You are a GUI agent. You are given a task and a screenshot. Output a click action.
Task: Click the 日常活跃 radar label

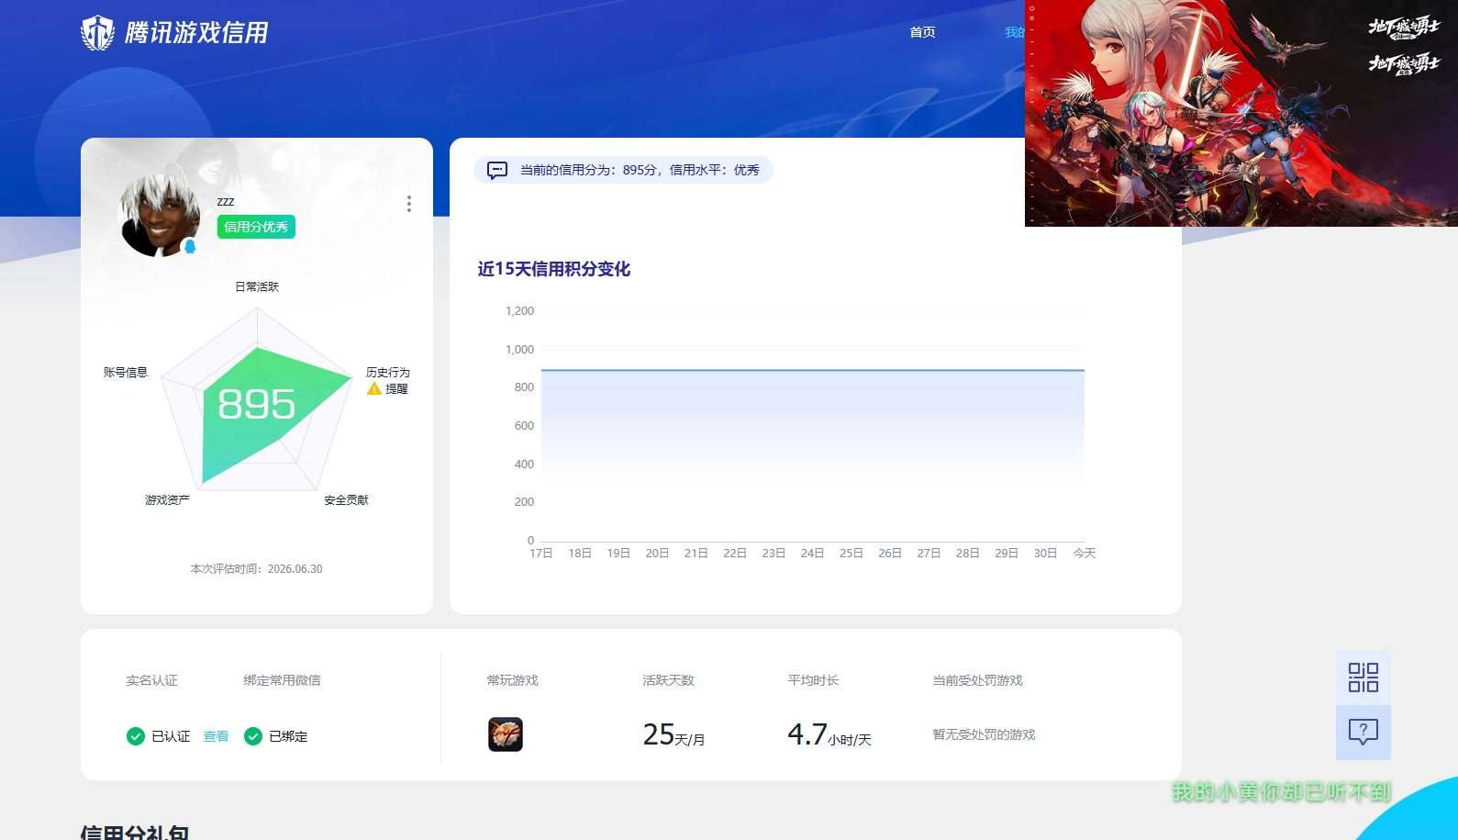(257, 286)
